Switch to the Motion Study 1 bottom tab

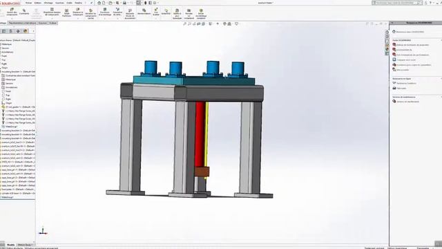tap(25, 245)
